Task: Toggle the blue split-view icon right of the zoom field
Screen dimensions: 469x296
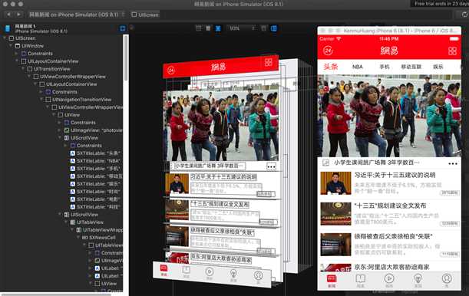Action: tap(274, 28)
